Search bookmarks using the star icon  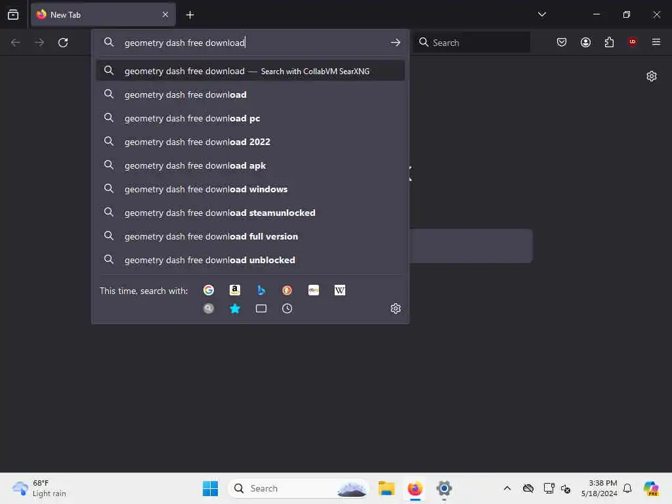pos(235,308)
